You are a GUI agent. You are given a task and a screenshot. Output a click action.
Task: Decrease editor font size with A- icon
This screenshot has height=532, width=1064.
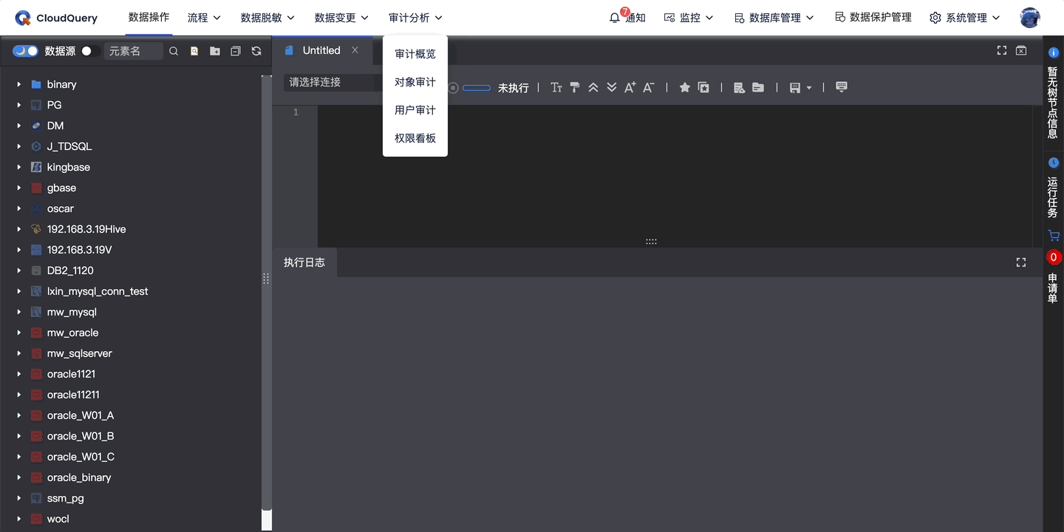pyautogui.click(x=648, y=86)
